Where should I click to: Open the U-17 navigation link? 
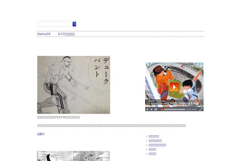66,34
